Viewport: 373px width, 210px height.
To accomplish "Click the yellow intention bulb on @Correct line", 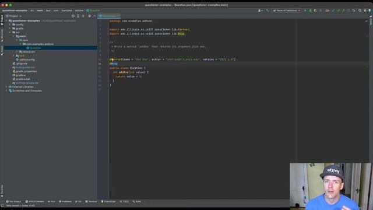I will click(x=112, y=60).
